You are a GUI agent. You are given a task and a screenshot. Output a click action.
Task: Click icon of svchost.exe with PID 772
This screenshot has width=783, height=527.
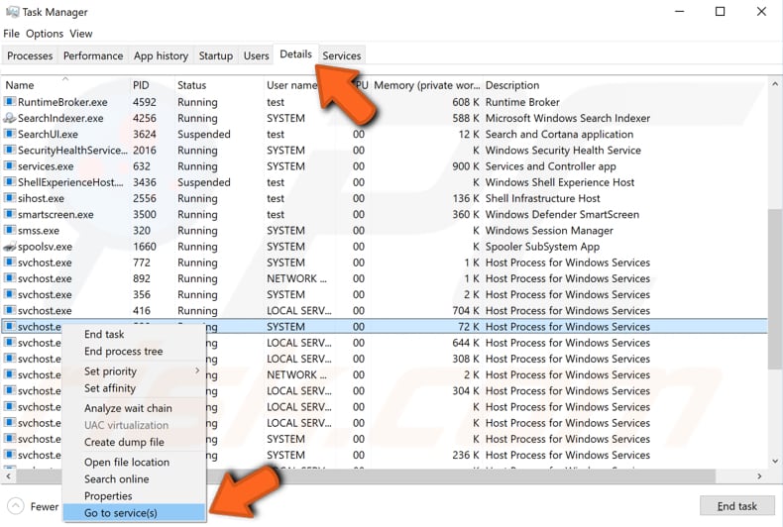(x=10, y=262)
